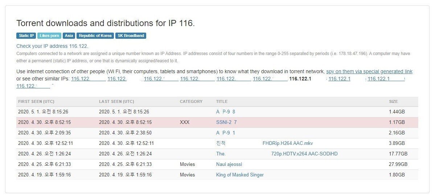
Task: Click the Likes porn tag badge
Action: click(49, 36)
